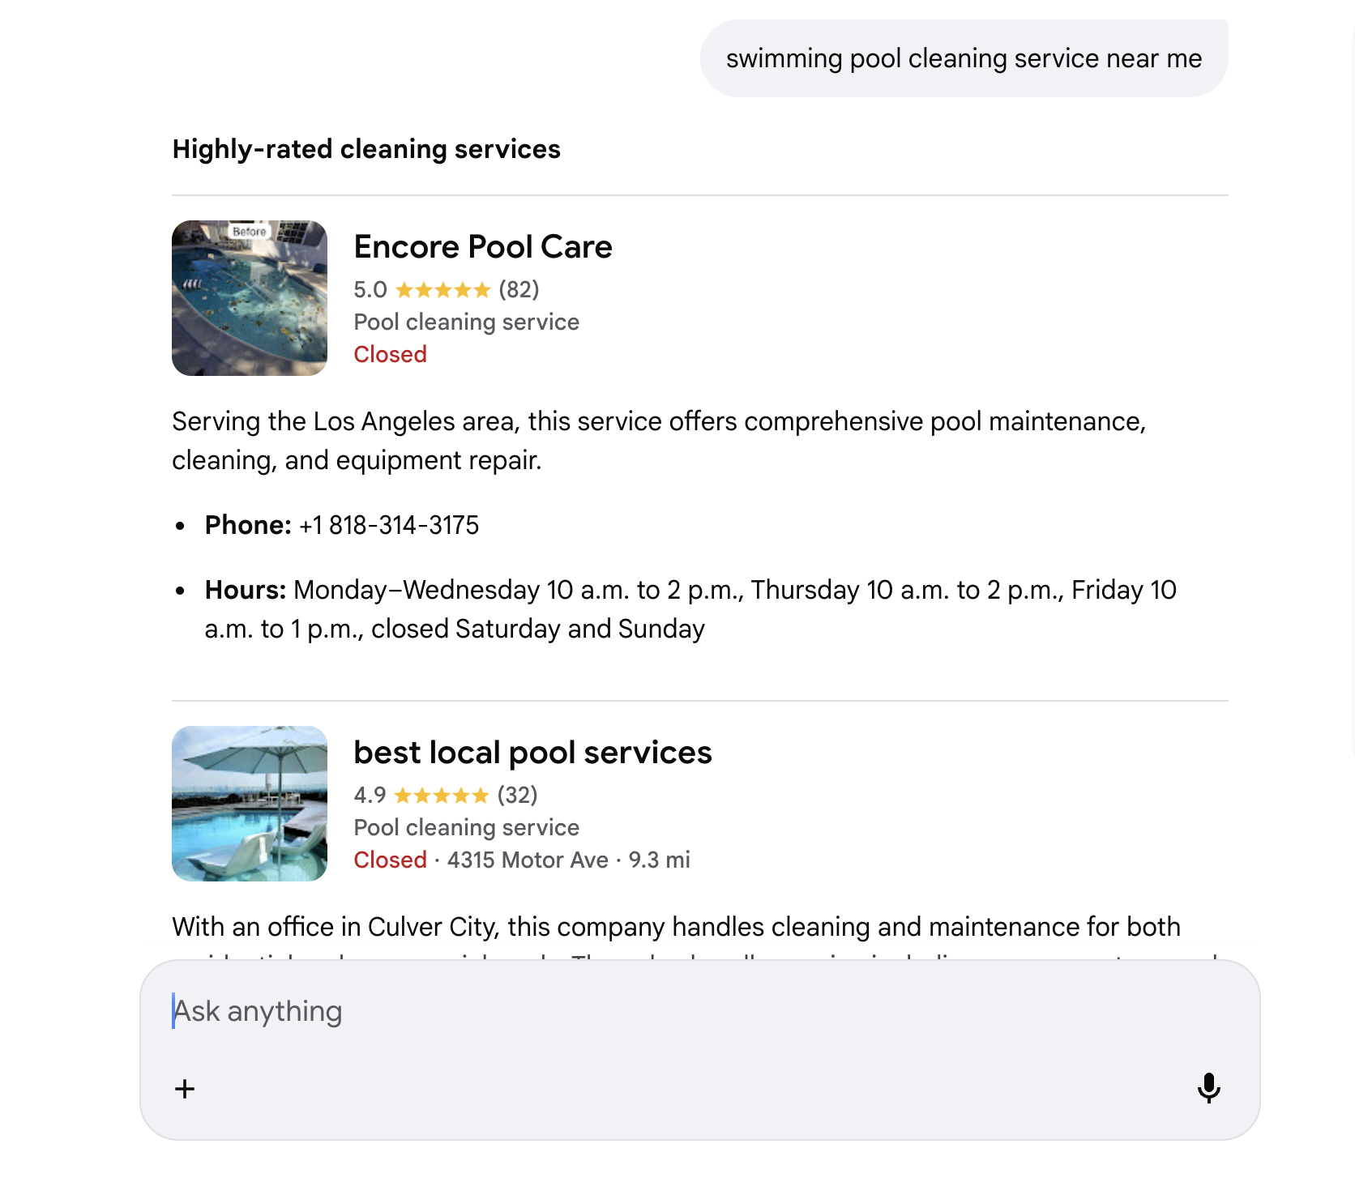Image resolution: width=1355 pixels, height=1178 pixels.
Task: Click the plus attachment icon
Action: [x=185, y=1088]
